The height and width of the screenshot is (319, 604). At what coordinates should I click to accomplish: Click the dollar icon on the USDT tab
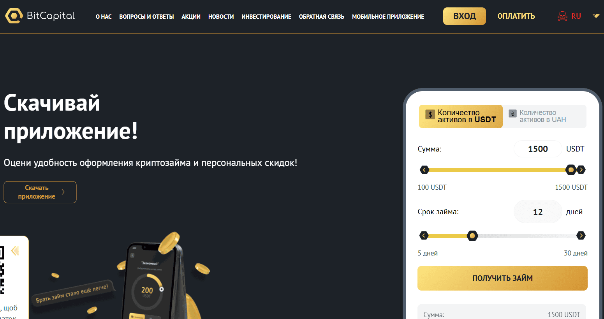click(x=430, y=114)
